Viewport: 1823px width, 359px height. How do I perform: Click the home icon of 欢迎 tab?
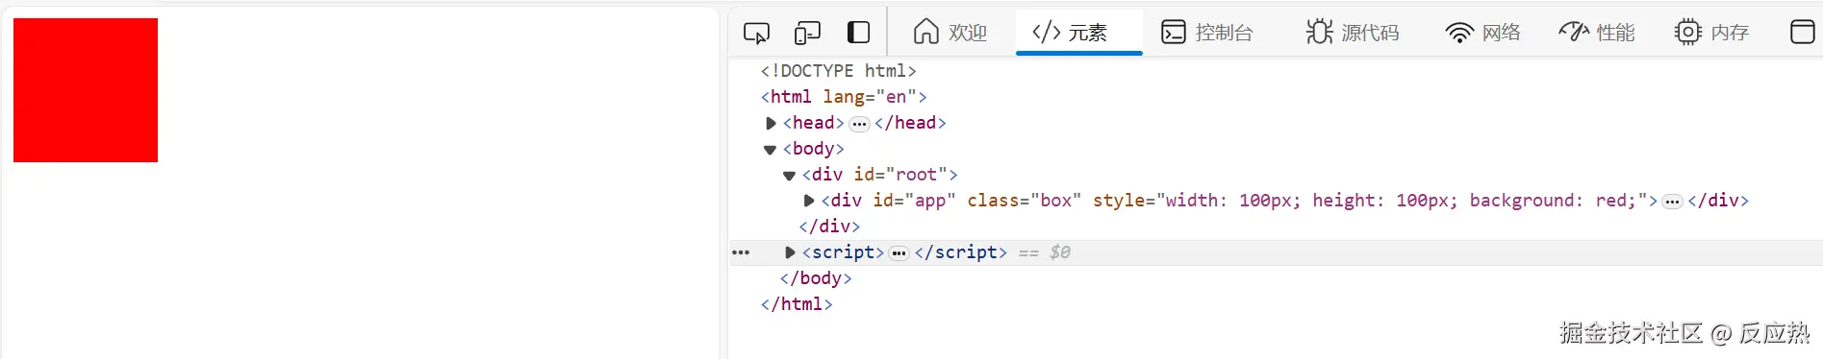(x=926, y=33)
